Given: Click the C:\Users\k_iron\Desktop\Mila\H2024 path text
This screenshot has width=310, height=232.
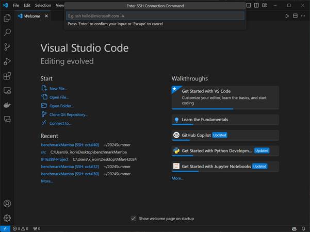Looking at the screenshot, I should [x=105, y=159].
